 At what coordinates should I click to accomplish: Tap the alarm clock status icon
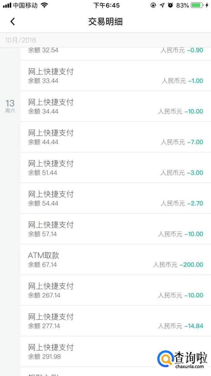pyautogui.click(x=170, y=5)
